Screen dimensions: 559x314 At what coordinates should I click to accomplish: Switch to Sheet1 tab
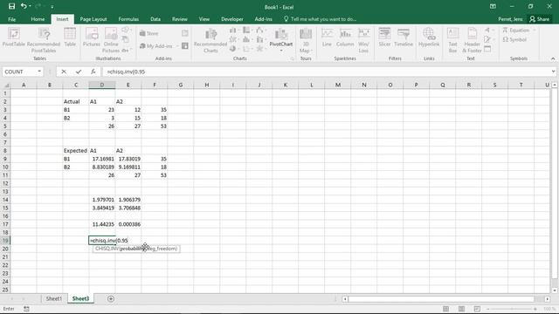point(54,298)
